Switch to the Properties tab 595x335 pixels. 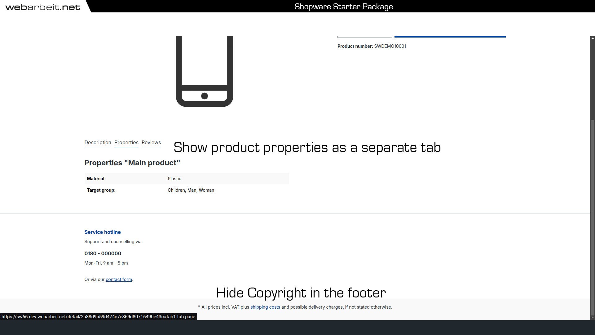click(126, 143)
